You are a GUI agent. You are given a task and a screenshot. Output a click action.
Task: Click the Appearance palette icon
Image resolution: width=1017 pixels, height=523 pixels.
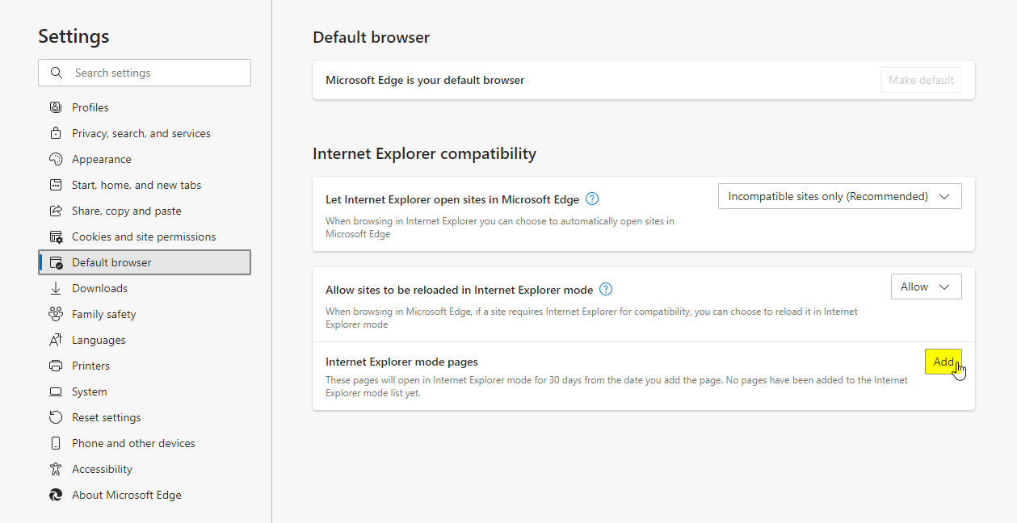[x=56, y=159]
